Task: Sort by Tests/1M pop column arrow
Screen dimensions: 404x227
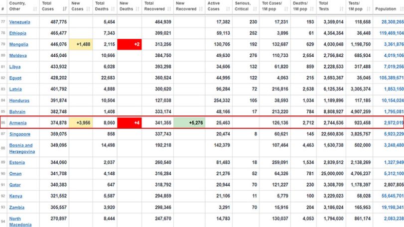Action: (369, 9)
